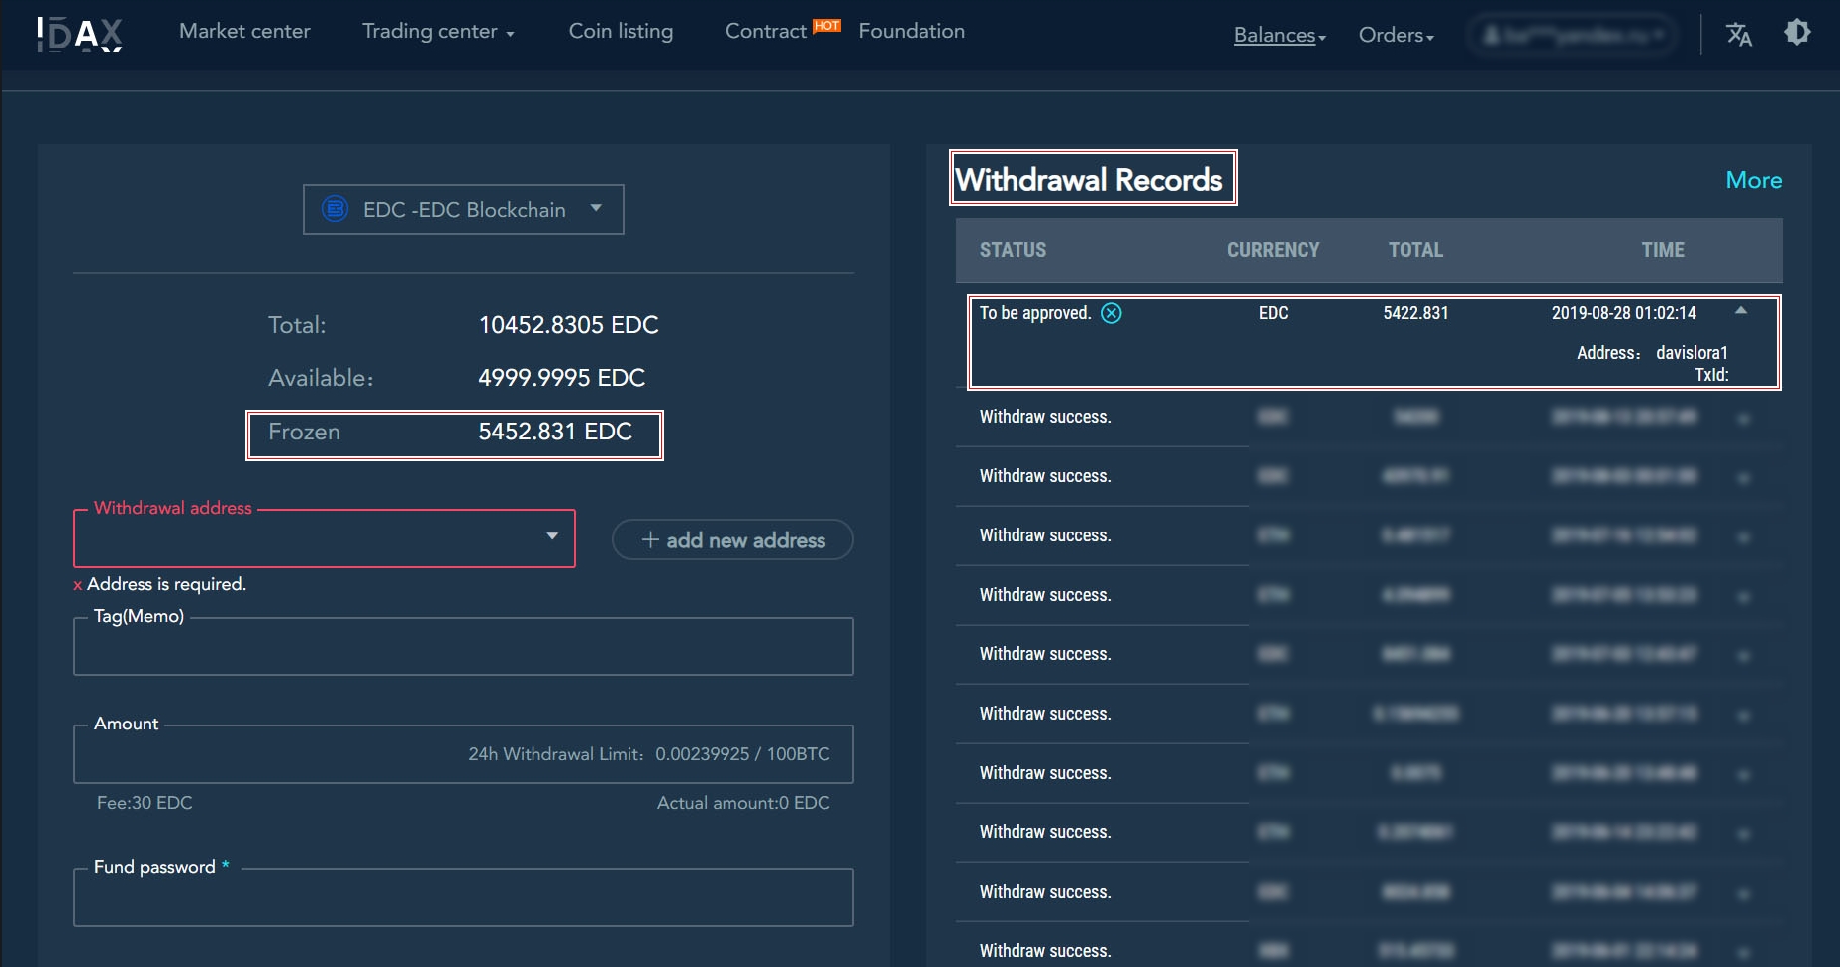
Task: Click add new address button
Action: pyautogui.click(x=732, y=539)
